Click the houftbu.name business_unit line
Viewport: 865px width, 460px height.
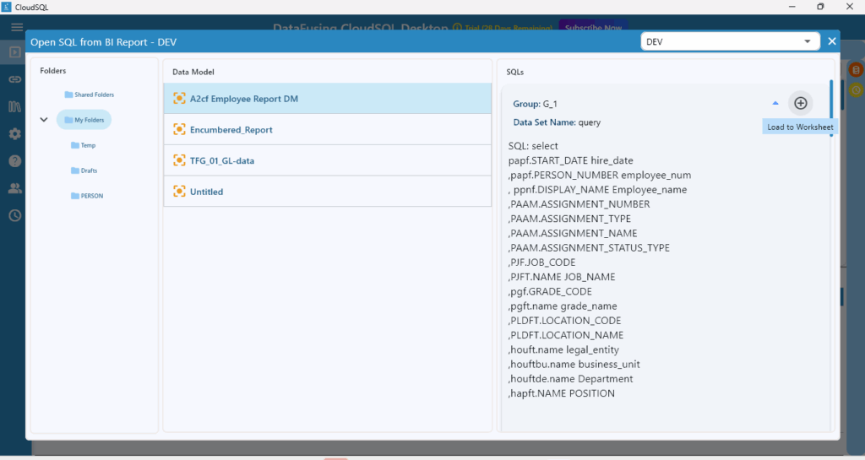tap(574, 364)
